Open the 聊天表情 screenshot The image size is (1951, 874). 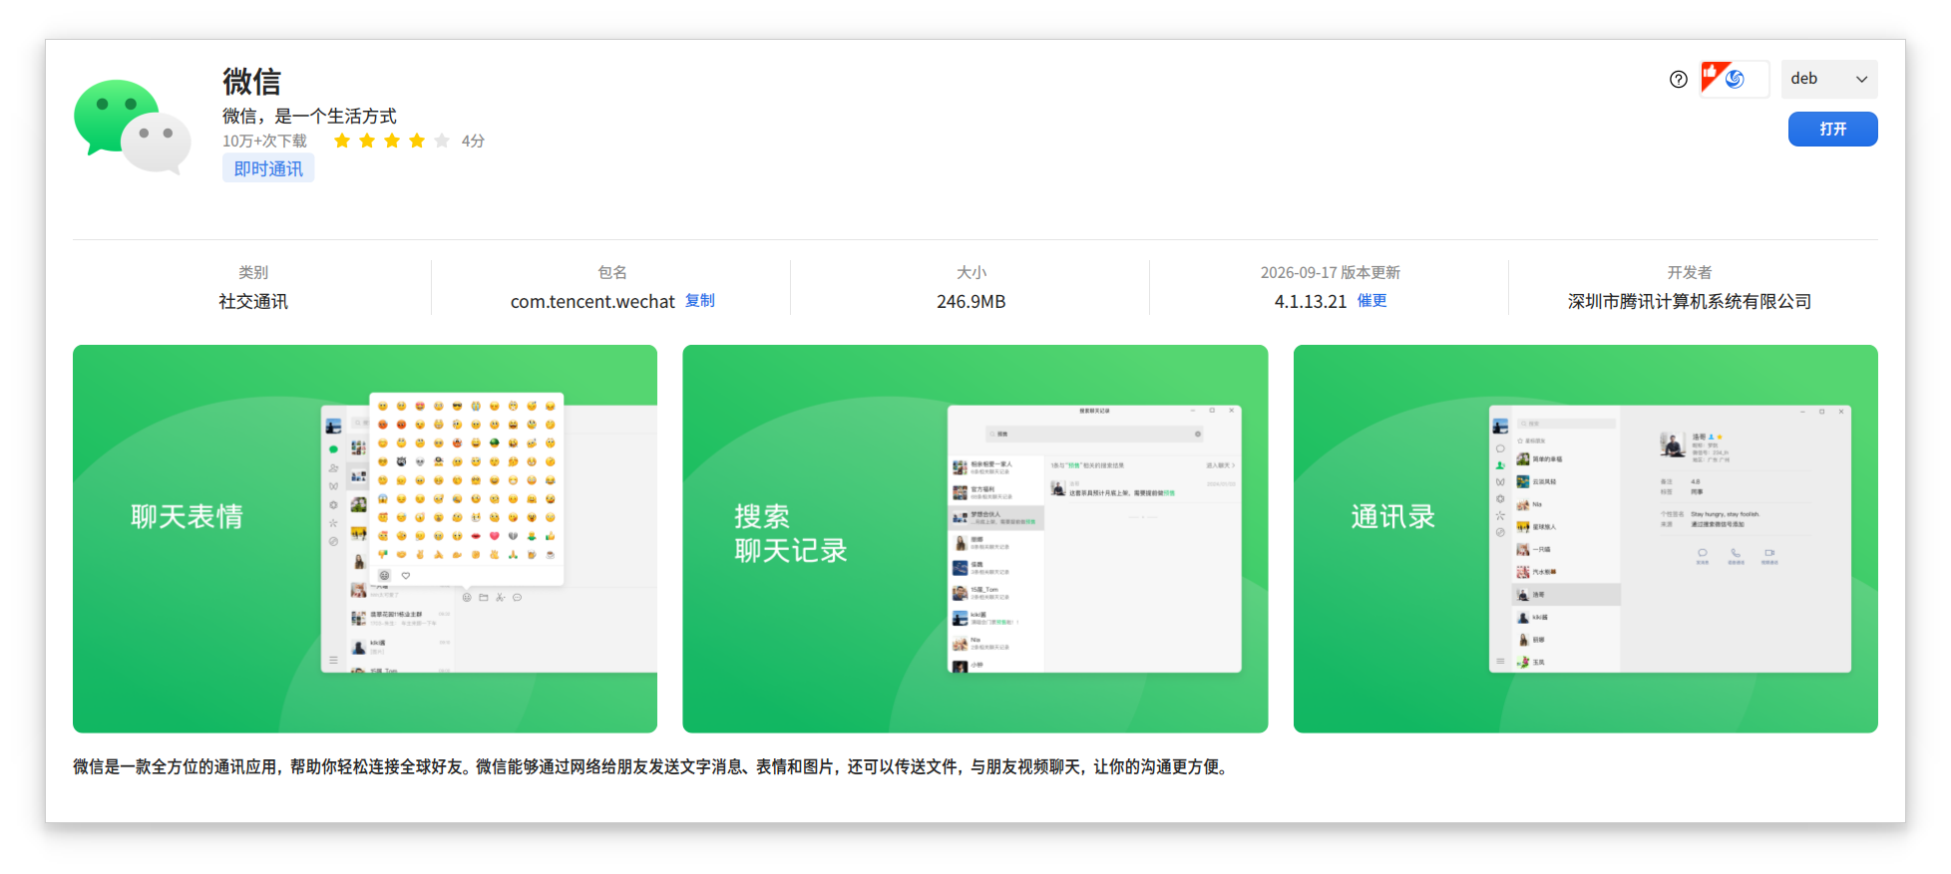click(365, 539)
